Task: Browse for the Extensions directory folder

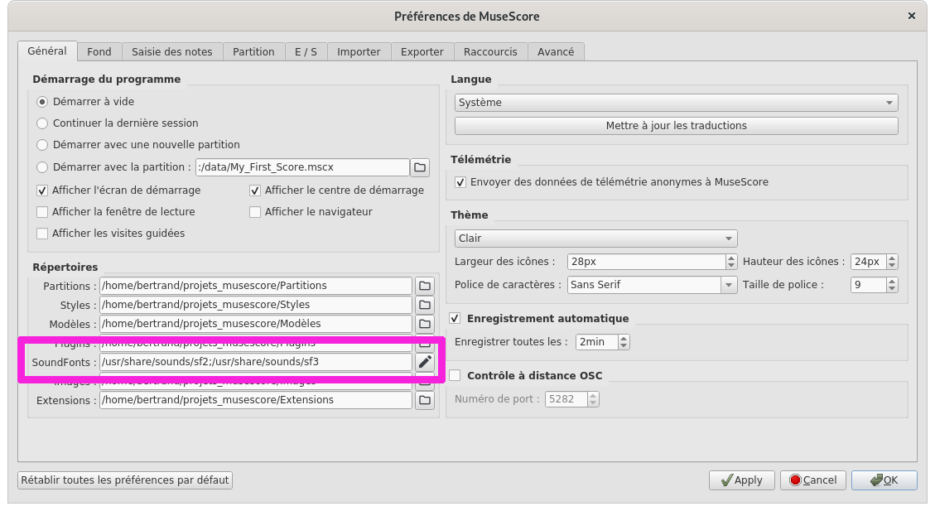Action: (425, 400)
